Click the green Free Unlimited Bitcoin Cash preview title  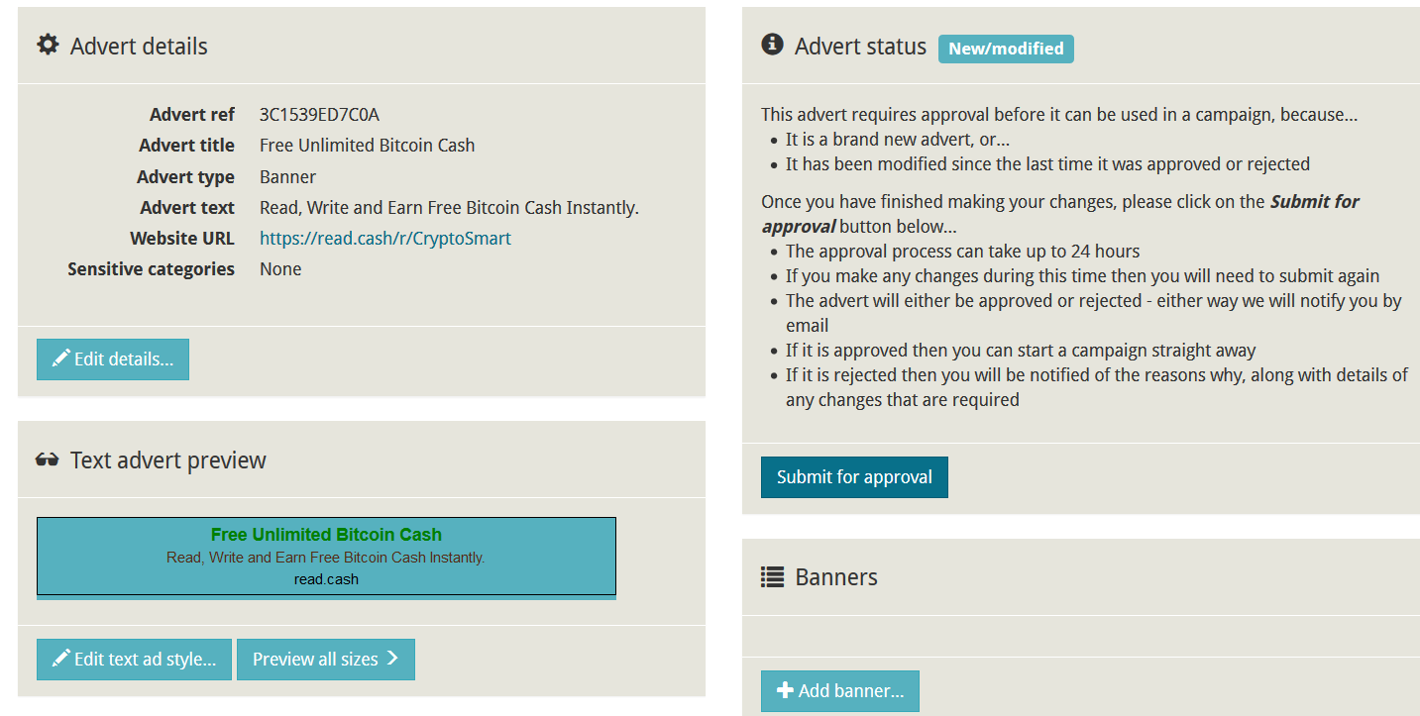pyautogui.click(x=326, y=535)
